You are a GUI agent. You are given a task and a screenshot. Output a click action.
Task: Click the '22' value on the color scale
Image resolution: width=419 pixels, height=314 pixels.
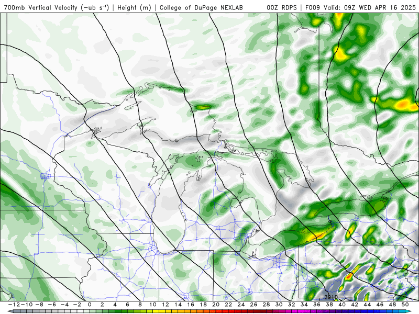[x=228, y=305]
